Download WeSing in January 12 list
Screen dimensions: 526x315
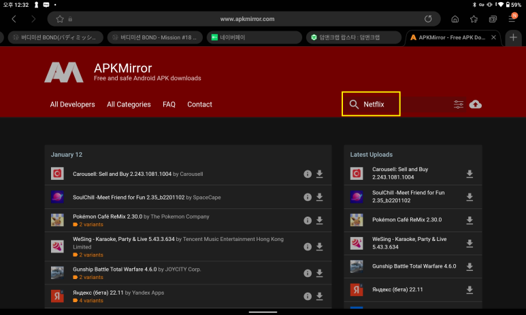[x=320, y=246]
